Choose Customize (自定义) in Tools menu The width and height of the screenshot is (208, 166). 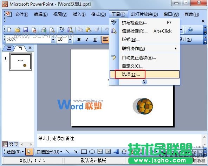144,66
